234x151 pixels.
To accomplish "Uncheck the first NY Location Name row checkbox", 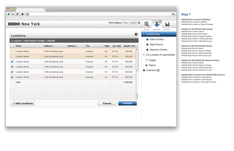I will click(12, 61).
